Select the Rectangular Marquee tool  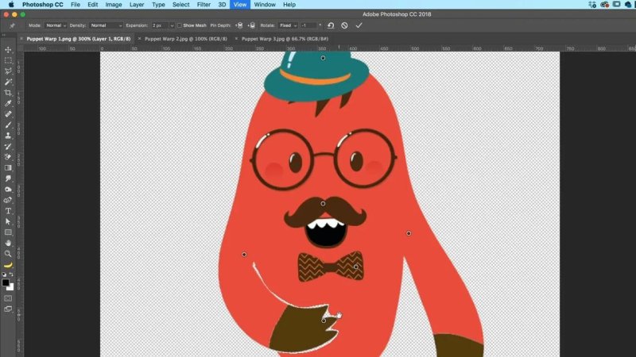point(8,60)
